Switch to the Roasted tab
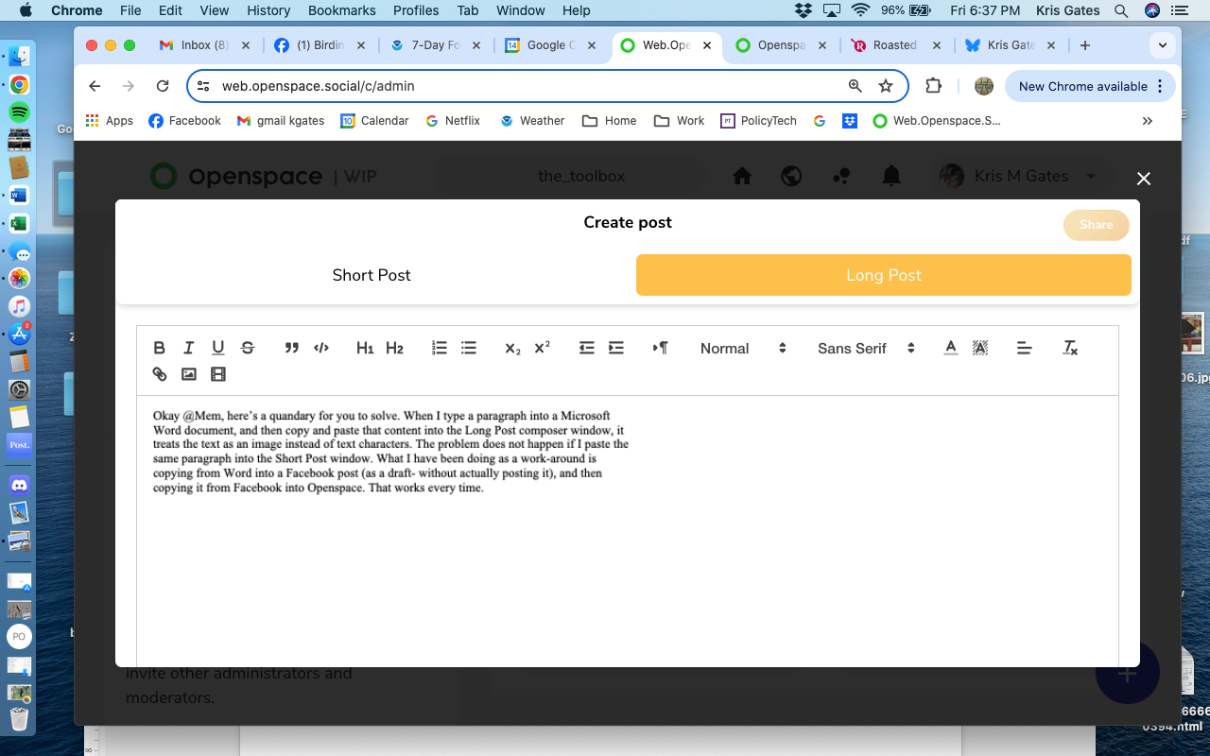This screenshot has height=756, width=1210. pos(895,45)
